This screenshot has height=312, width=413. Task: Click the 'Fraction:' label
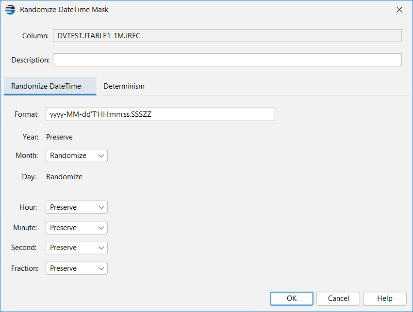click(25, 268)
